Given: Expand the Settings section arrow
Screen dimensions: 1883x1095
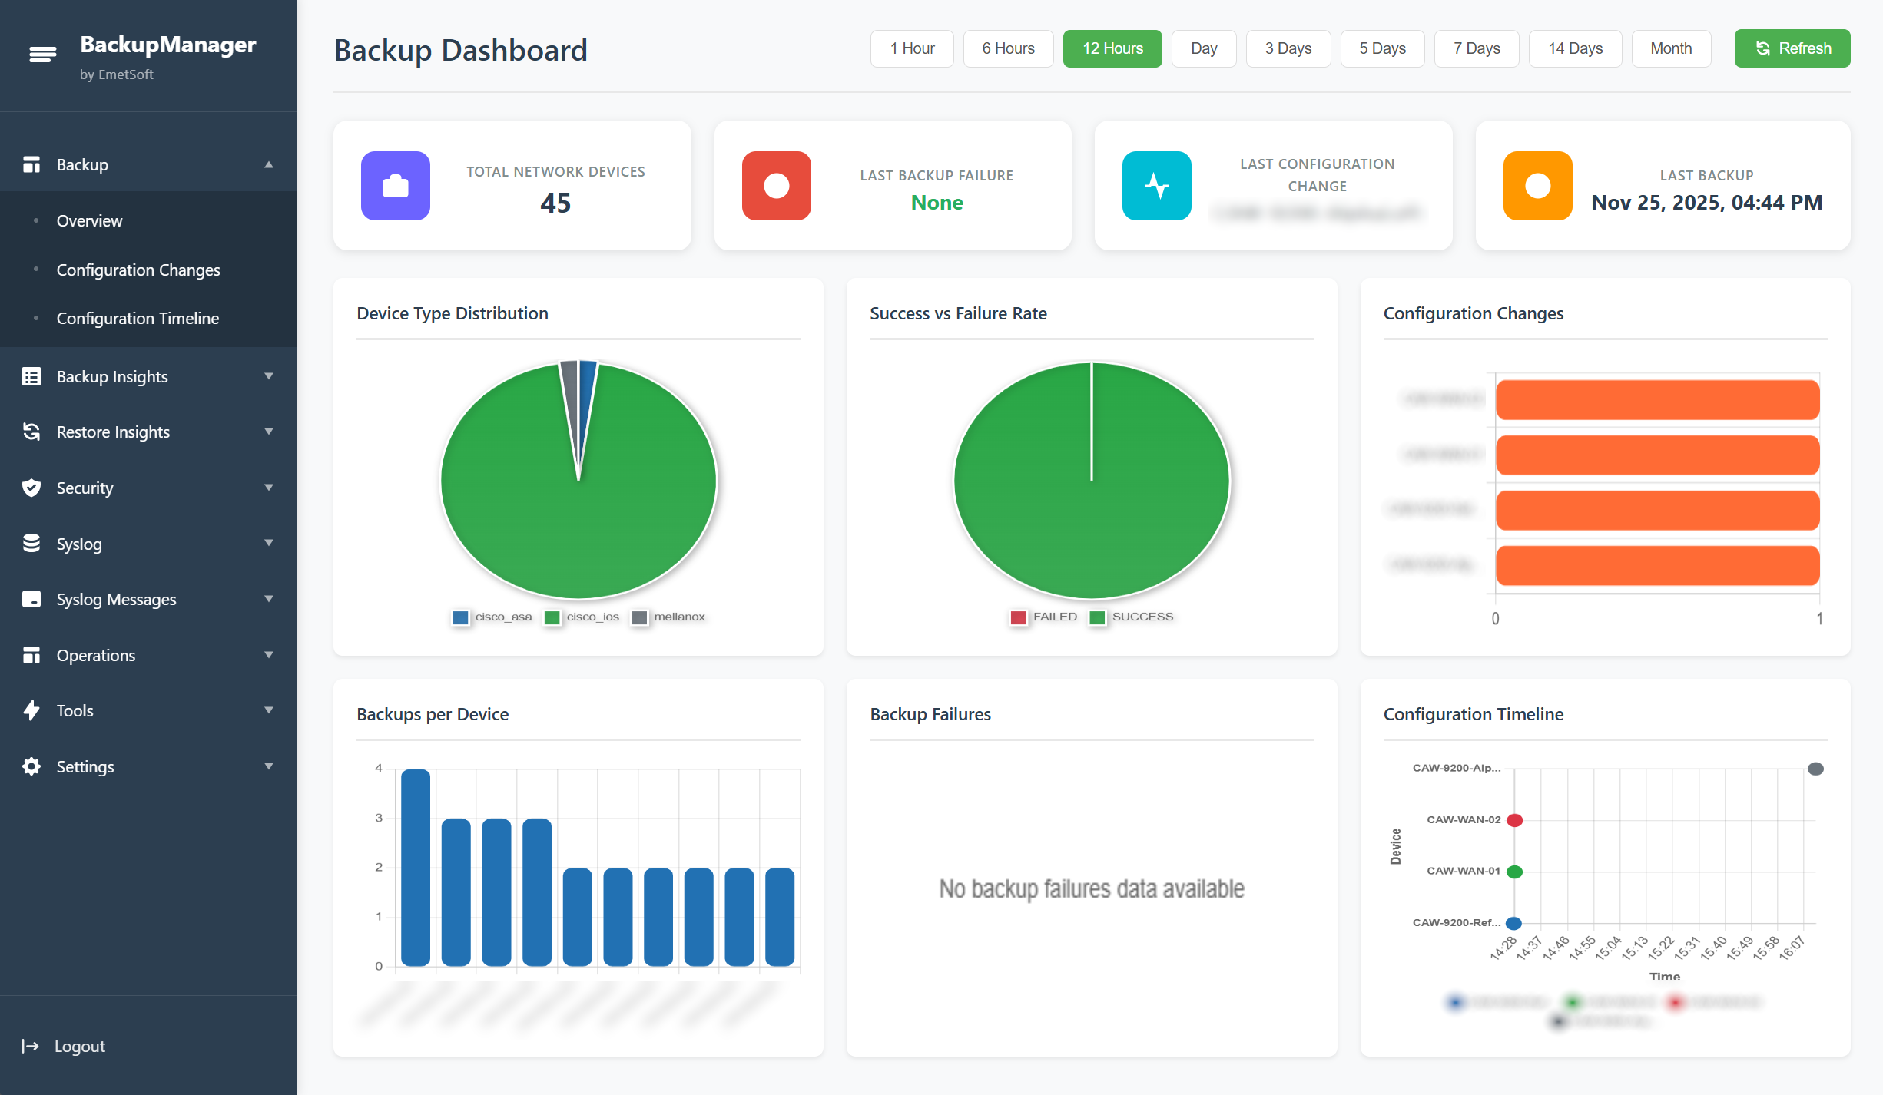Looking at the screenshot, I should pos(269,766).
